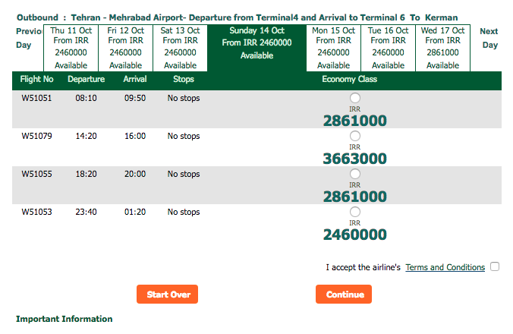Switch to the Tue 16 Oct date tab
This screenshot has width=513, height=334.
[x=388, y=48]
